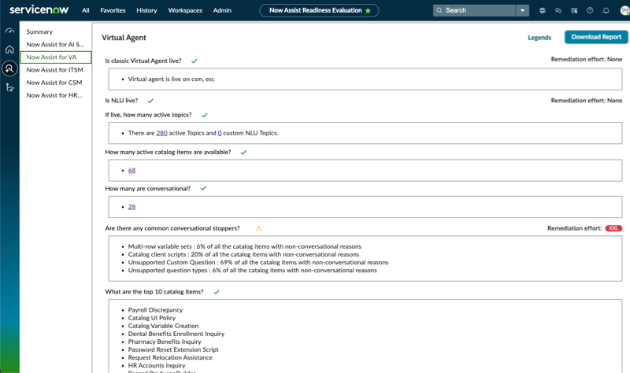Click the check mark beside classic Virtual Agent live

194,61
